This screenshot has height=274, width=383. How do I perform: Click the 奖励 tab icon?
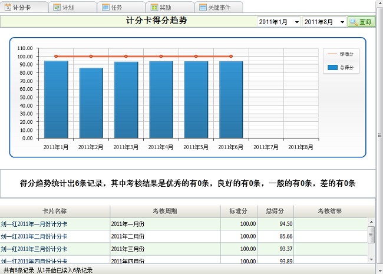click(x=154, y=7)
